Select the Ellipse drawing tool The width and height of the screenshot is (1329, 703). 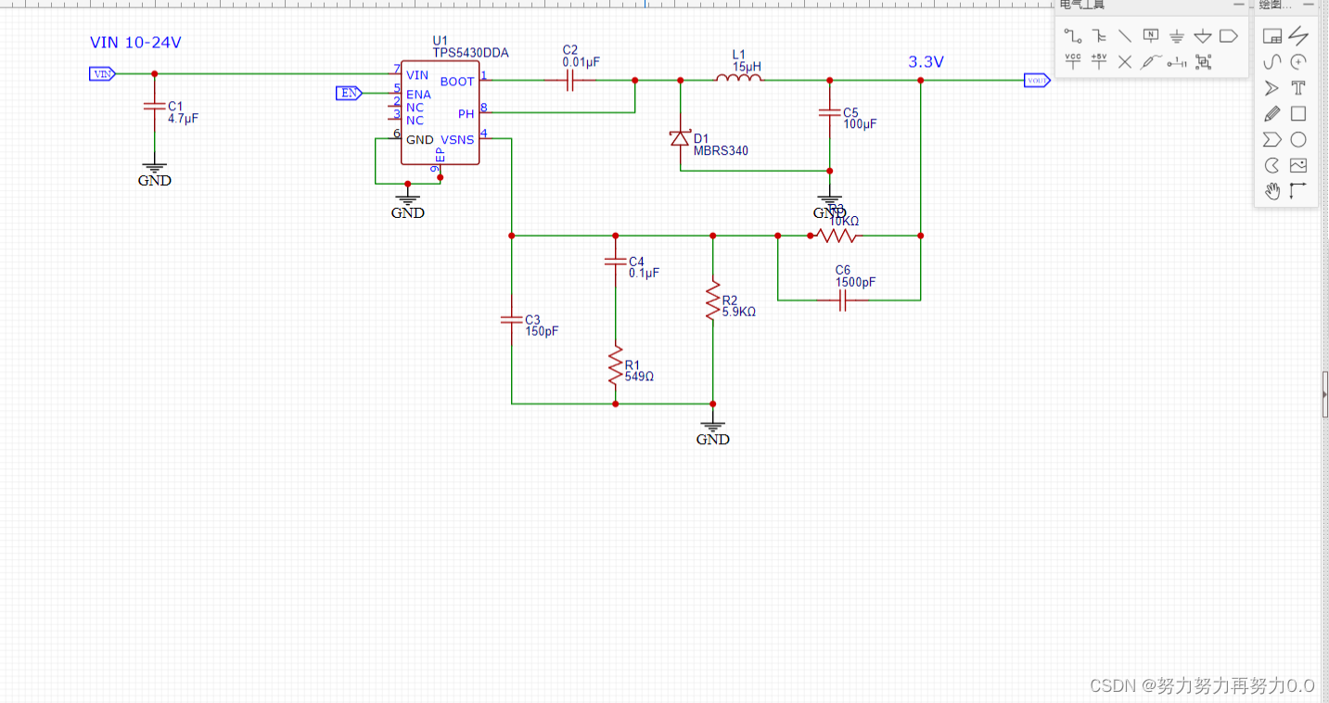click(x=1298, y=140)
